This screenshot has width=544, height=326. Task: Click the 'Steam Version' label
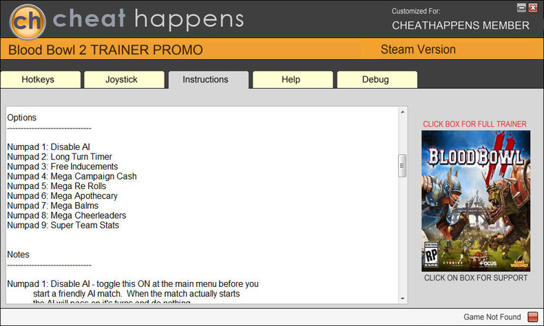pos(418,50)
